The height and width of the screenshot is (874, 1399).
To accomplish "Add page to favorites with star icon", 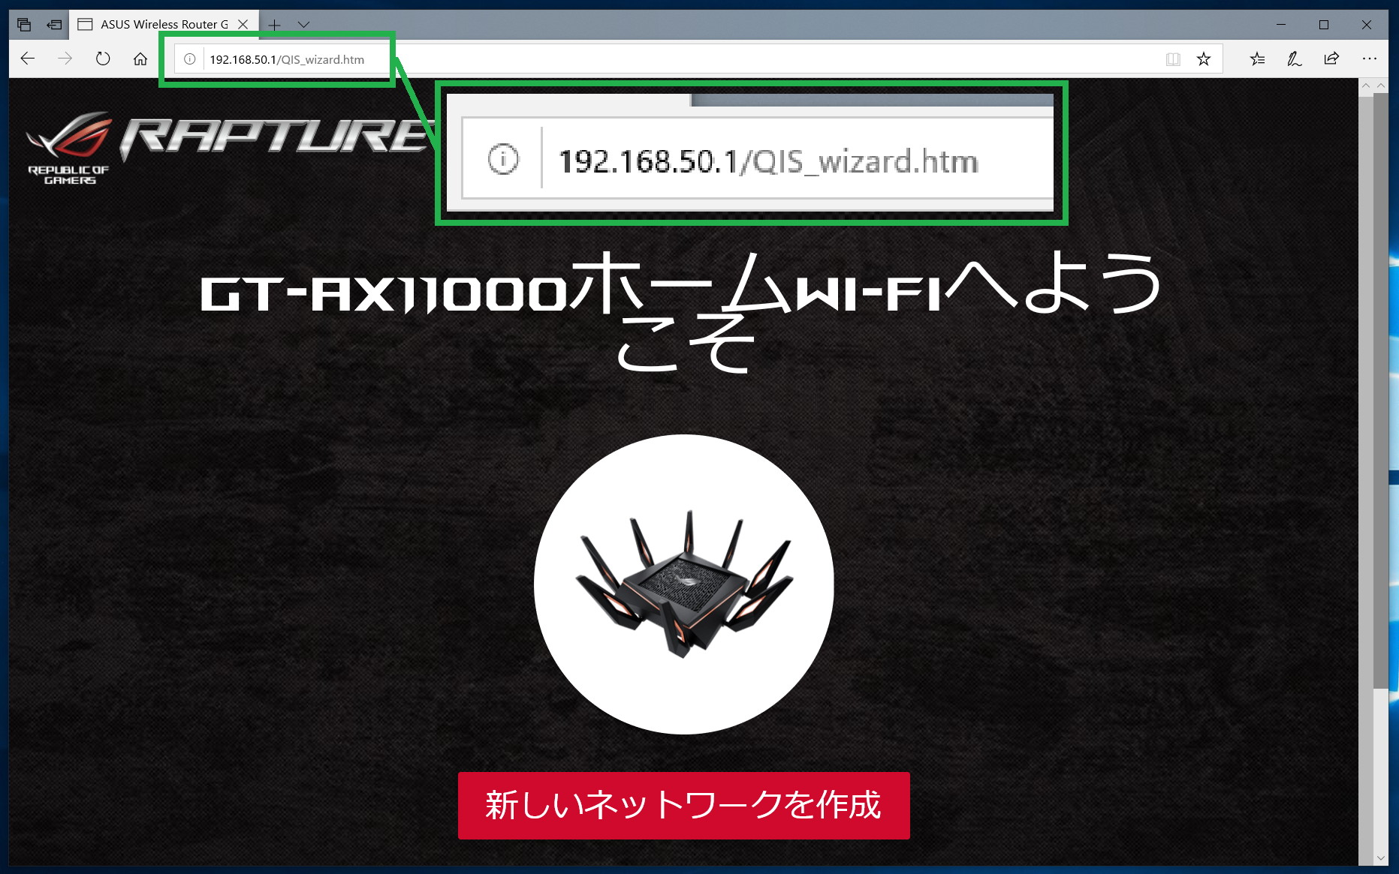I will click(x=1204, y=59).
